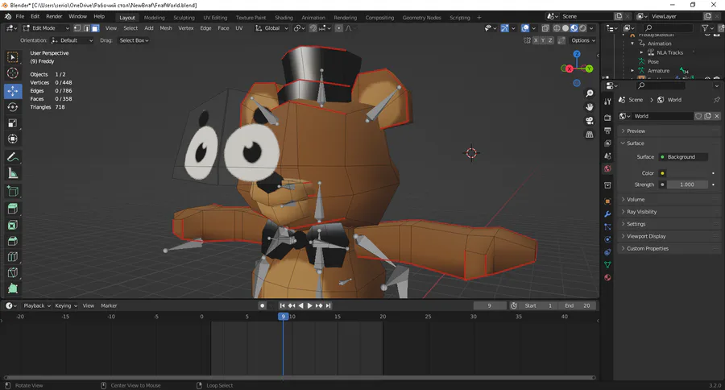Toggle viewport gizmos
The height and width of the screenshot is (390, 725).
504,28
